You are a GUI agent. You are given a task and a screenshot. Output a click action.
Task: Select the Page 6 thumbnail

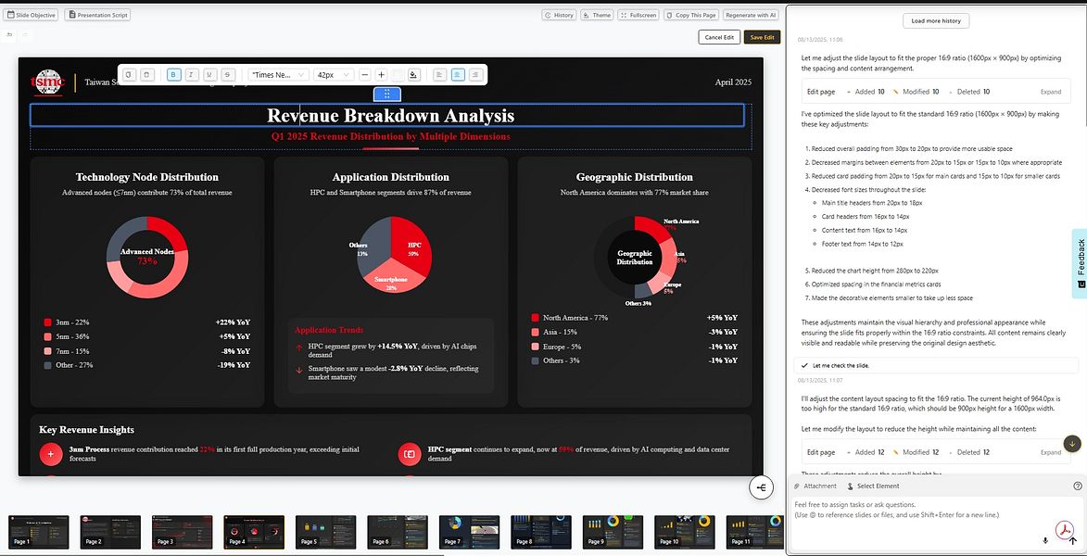click(398, 532)
